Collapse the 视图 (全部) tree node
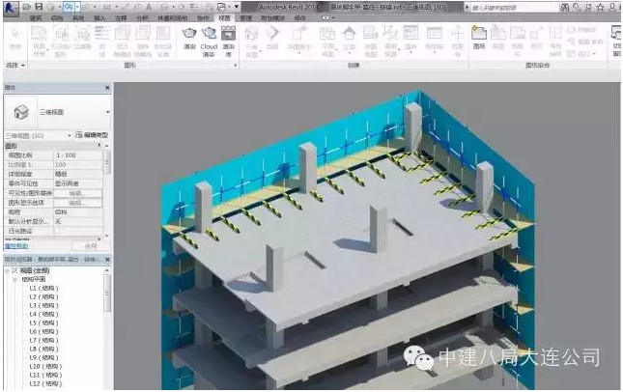Screen dimensions: 623x392 click(12, 269)
